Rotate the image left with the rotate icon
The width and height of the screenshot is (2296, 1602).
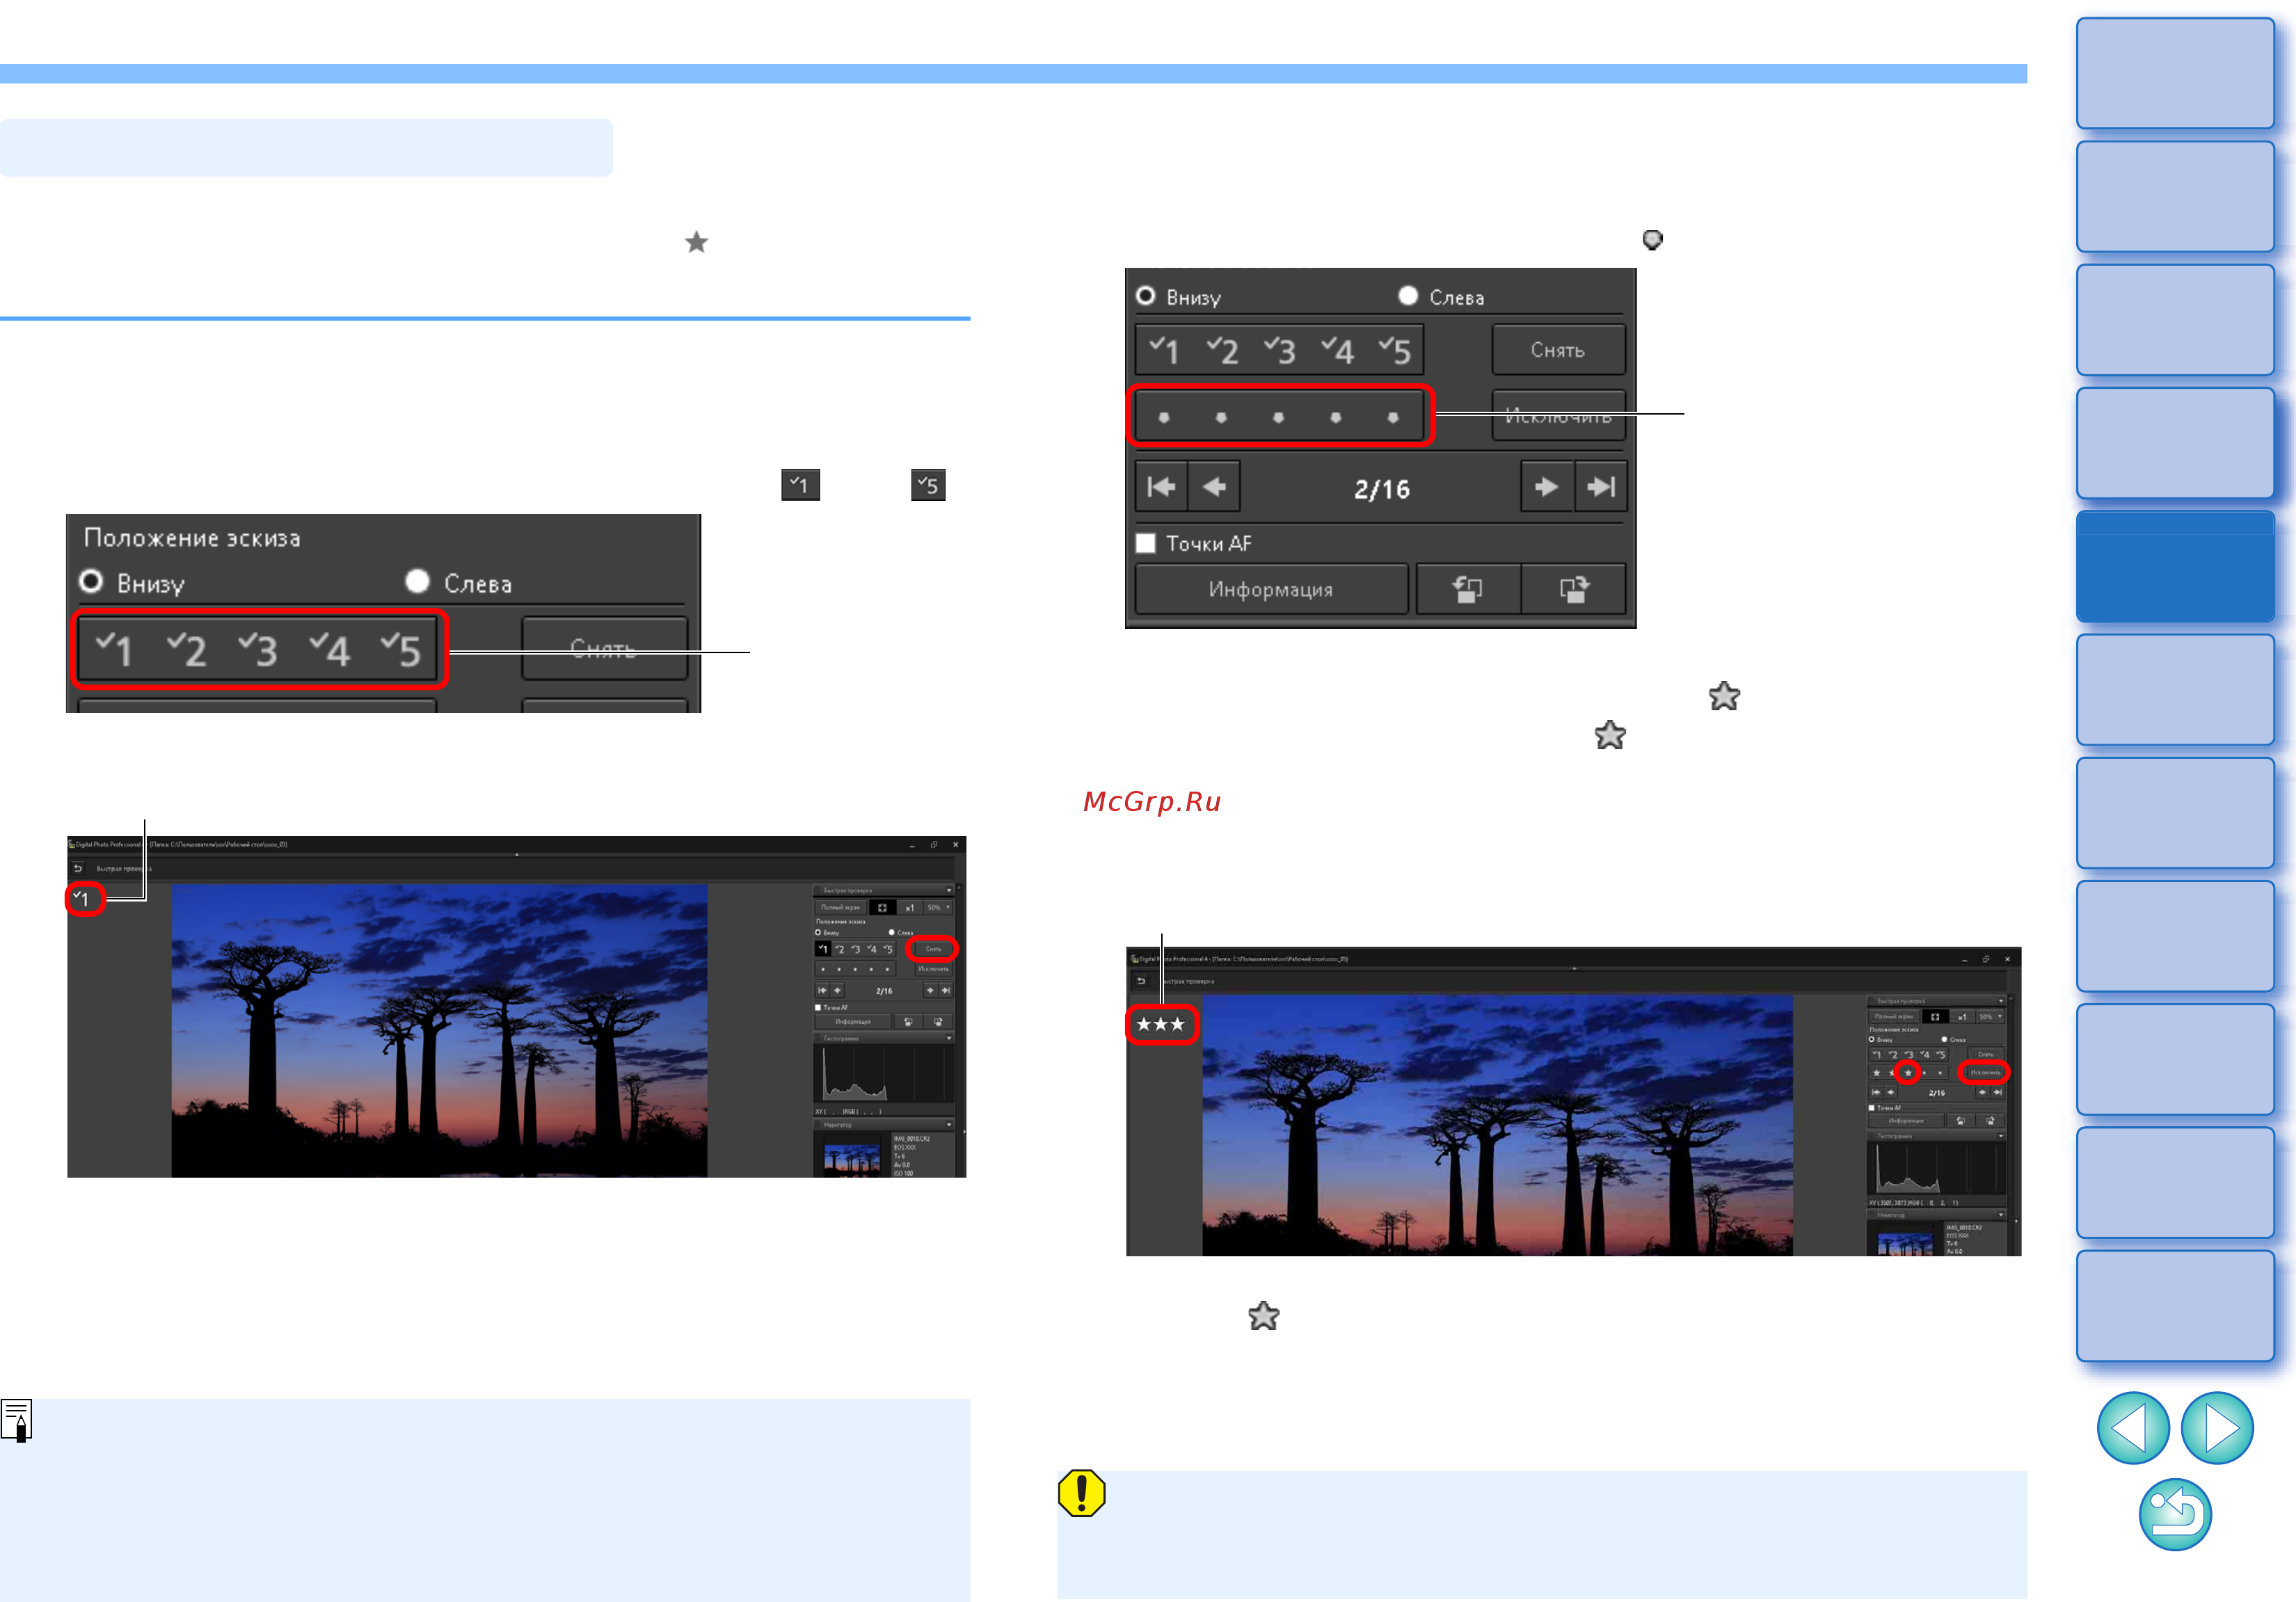tap(1467, 589)
